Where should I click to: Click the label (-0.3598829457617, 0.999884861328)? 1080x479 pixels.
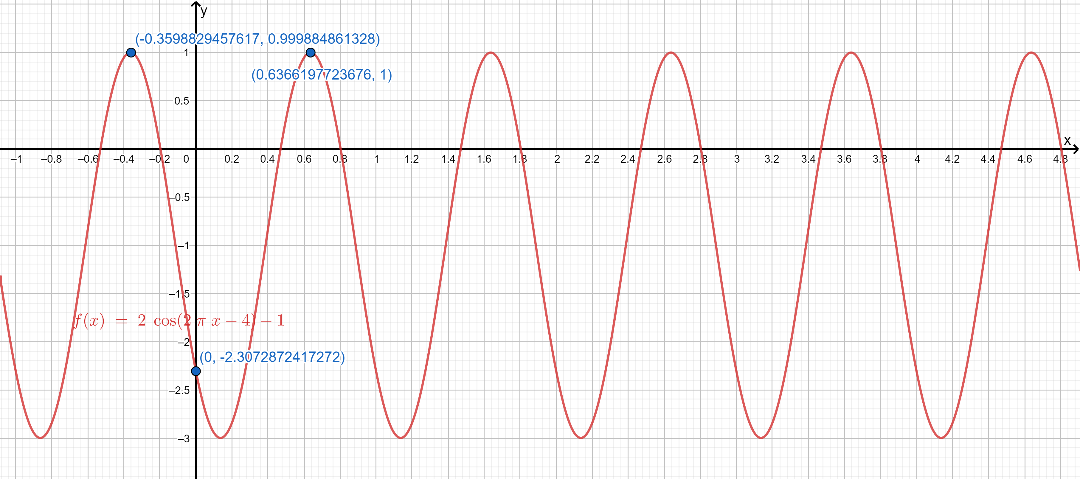point(257,39)
